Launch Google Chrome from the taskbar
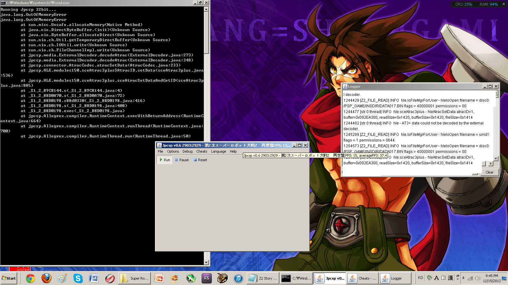This screenshot has height=285, width=508. [x=30, y=278]
